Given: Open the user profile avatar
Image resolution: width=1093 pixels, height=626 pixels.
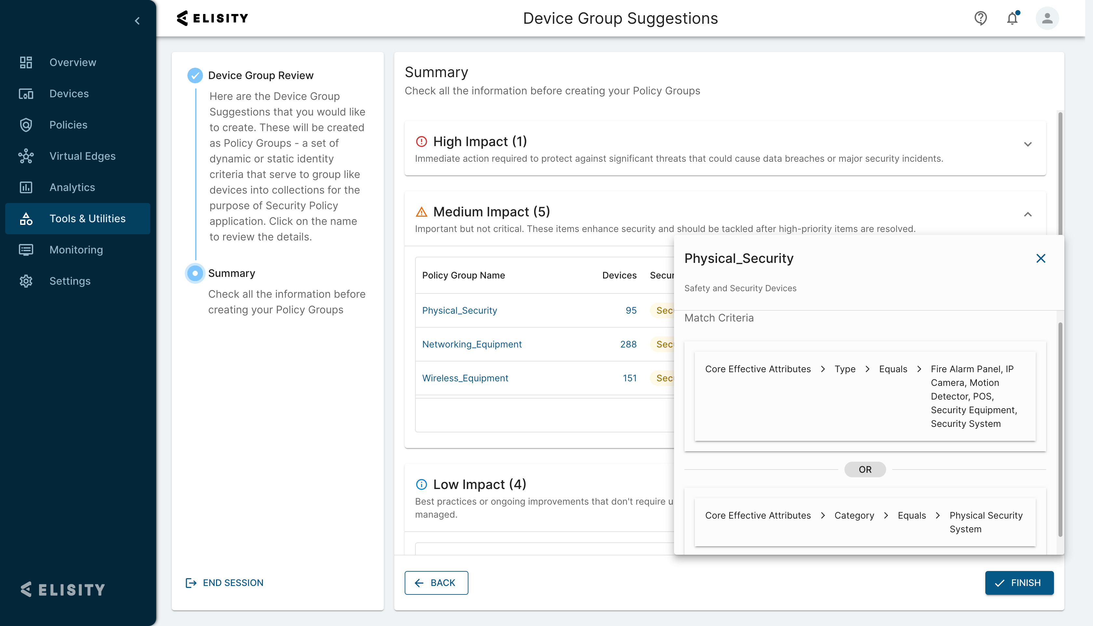Looking at the screenshot, I should click(1047, 18).
